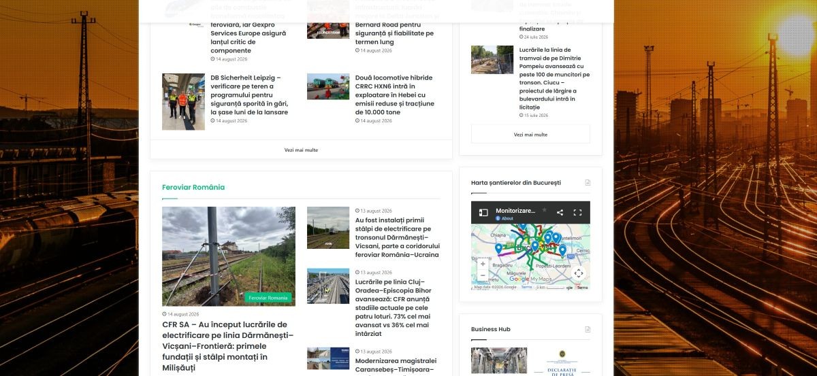Click document icon beside Harta șantierelor heading
Viewport: 817px width, 376px height.
588,183
